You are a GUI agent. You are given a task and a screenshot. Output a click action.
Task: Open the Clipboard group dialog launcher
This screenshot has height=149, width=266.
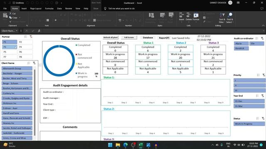click(27, 26)
